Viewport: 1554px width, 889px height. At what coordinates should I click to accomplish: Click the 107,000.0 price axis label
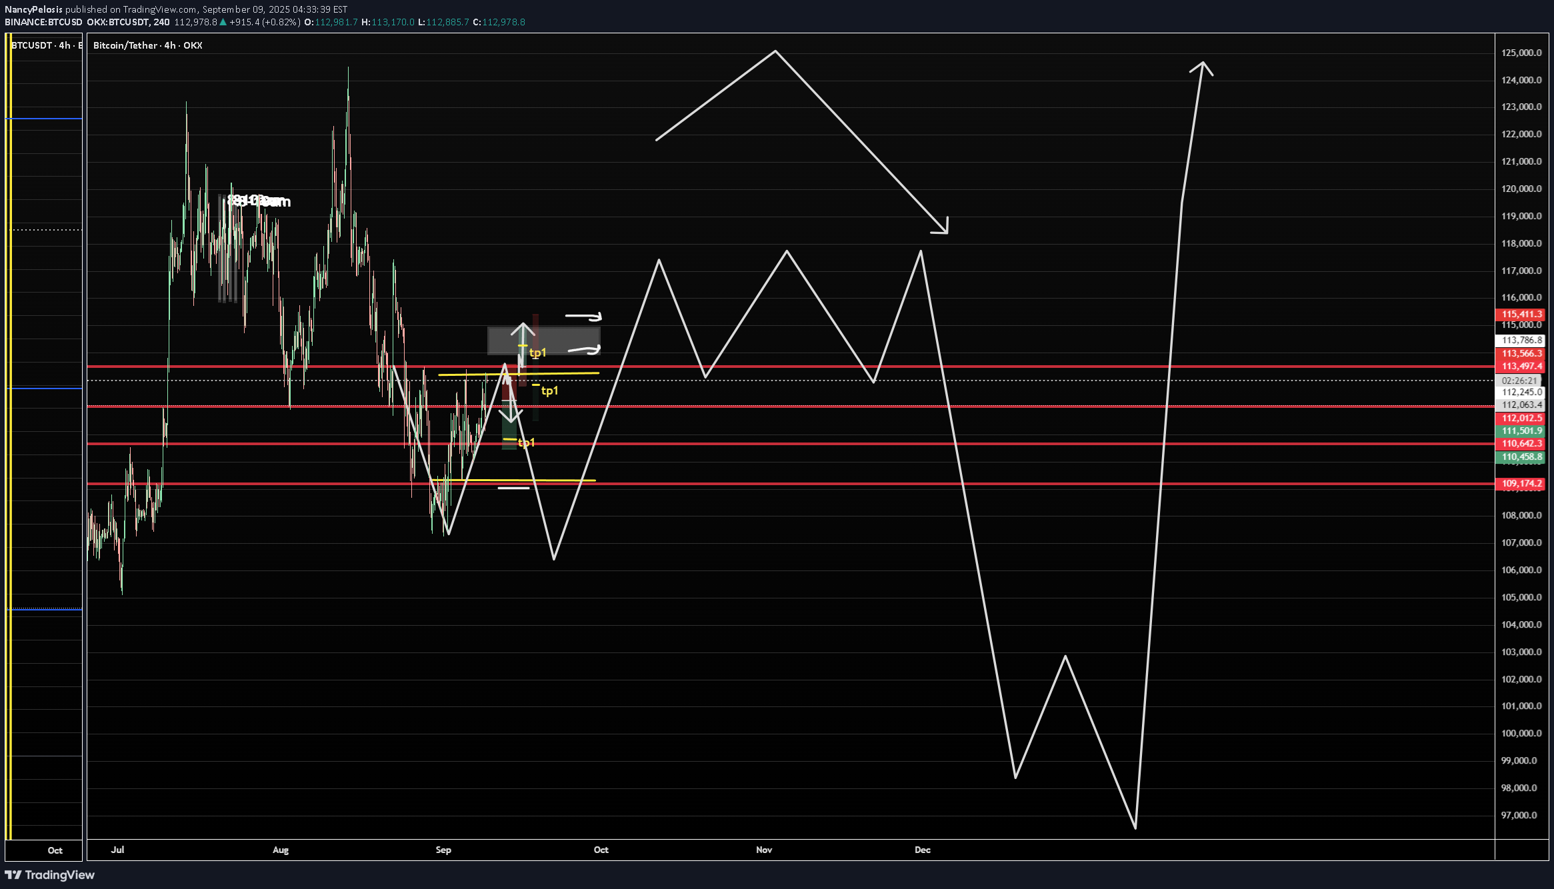[1521, 542]
